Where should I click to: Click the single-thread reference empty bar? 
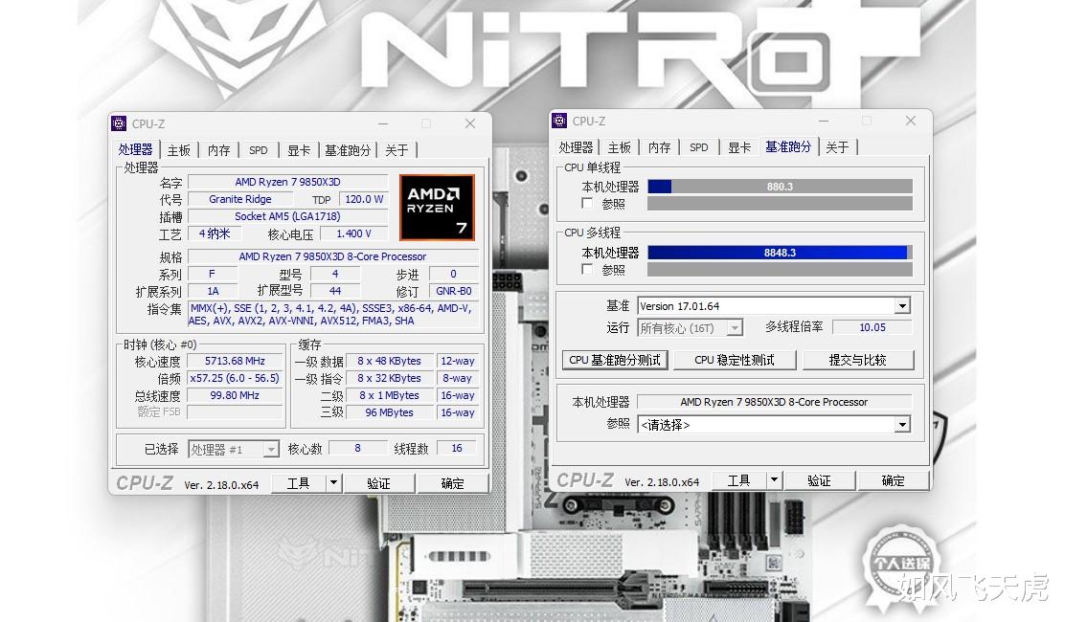(780, 204)
